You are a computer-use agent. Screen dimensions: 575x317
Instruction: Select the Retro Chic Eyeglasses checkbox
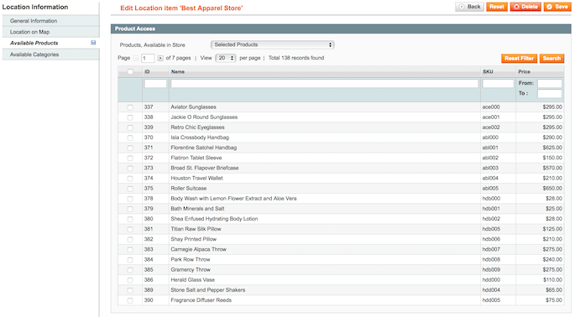pyautogui.click(x=130, y=128)
